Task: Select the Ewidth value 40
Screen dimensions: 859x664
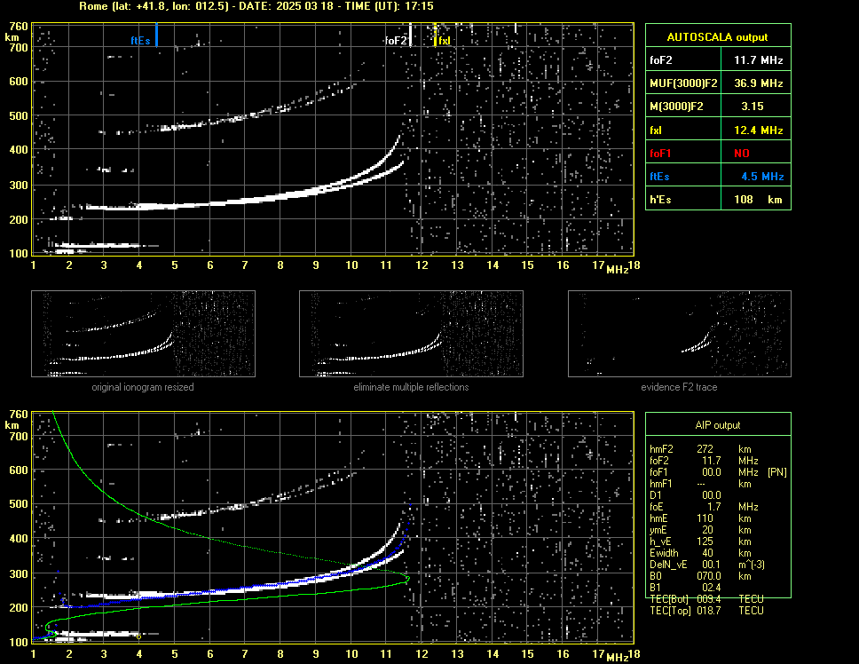Action: [707, 553]
